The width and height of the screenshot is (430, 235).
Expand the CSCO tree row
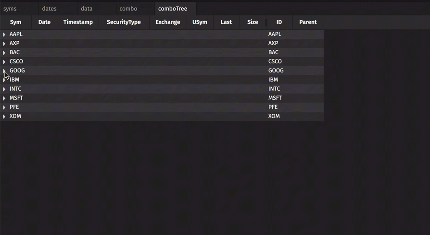tap(4, 62)
